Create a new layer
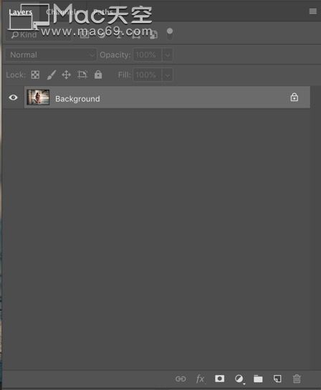The image size is (321, 390). (x=277, y=379)
